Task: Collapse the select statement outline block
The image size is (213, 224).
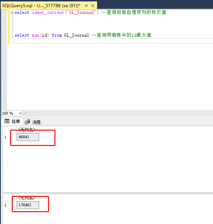Action: [x=12, y=12]
